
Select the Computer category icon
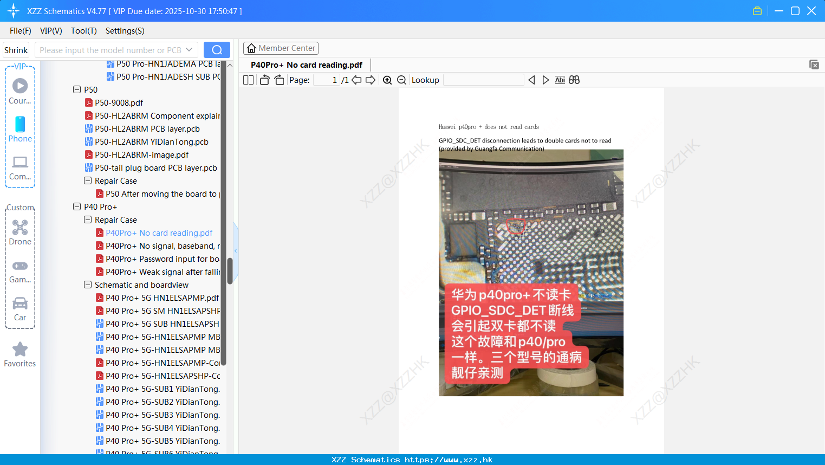pos(20,167)
